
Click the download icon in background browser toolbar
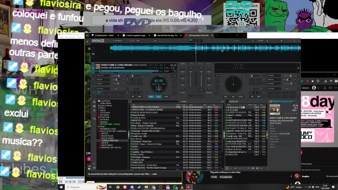pyautogui.click(x=326, y=81)
